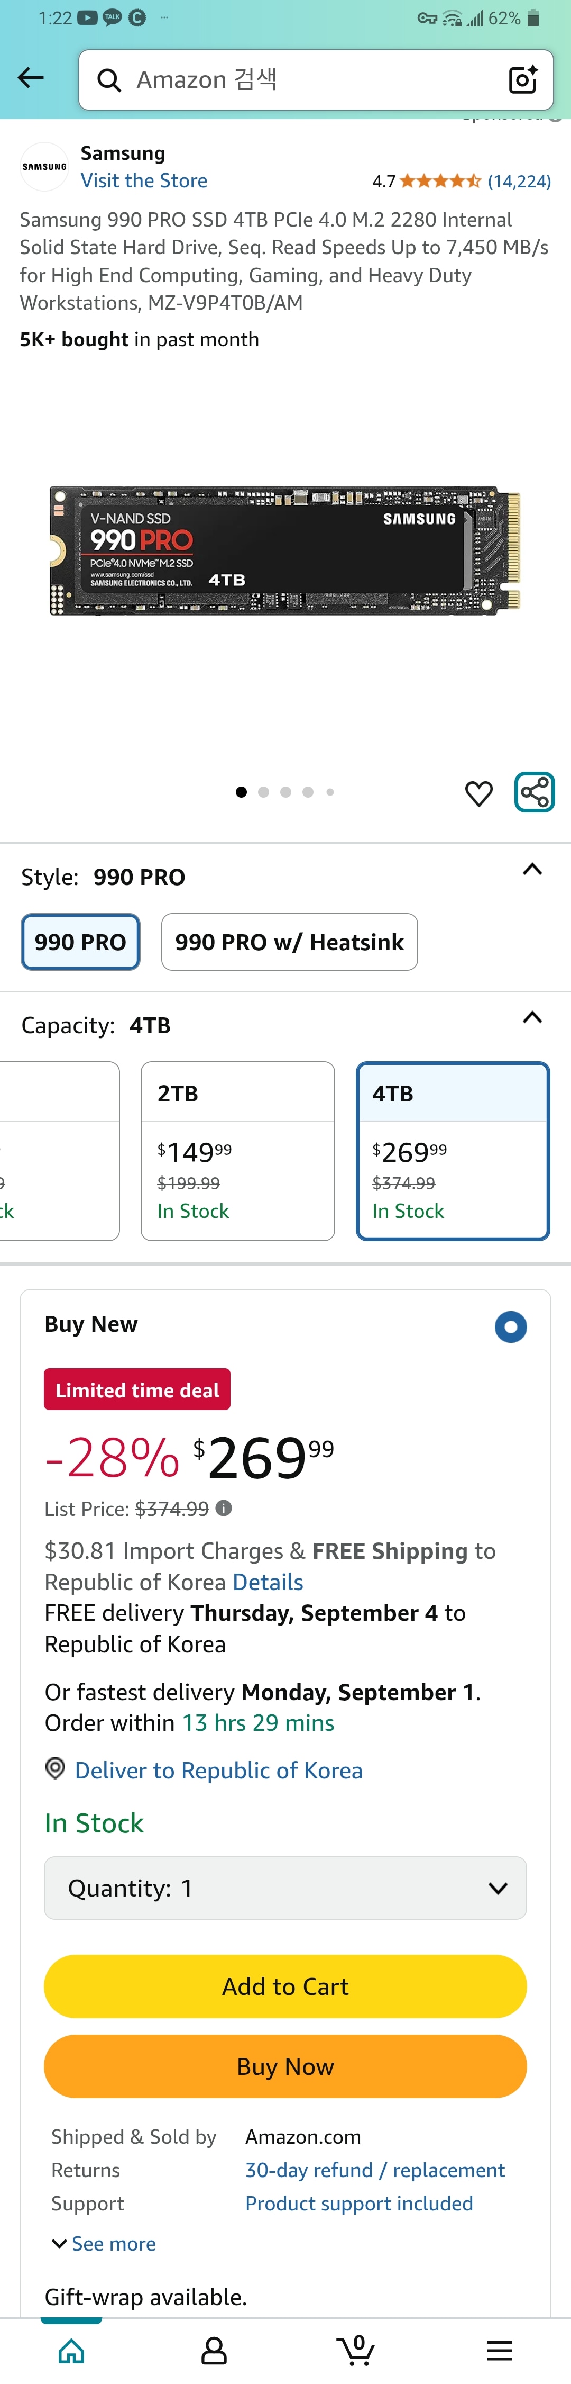Collapse the Style section chevron

(532, 869)
